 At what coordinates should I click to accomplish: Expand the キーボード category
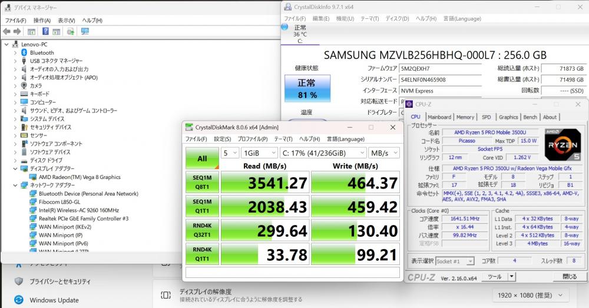tap(15, 94)
